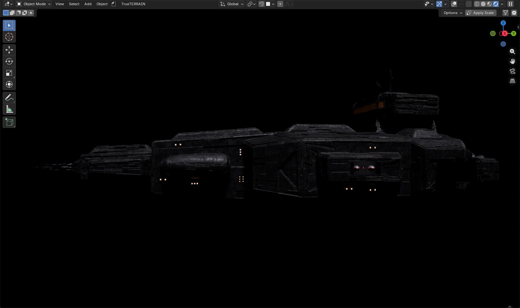Open the transform pivot point dropdown
Viewport: 520px width, 308px height.
coord(251,4)
